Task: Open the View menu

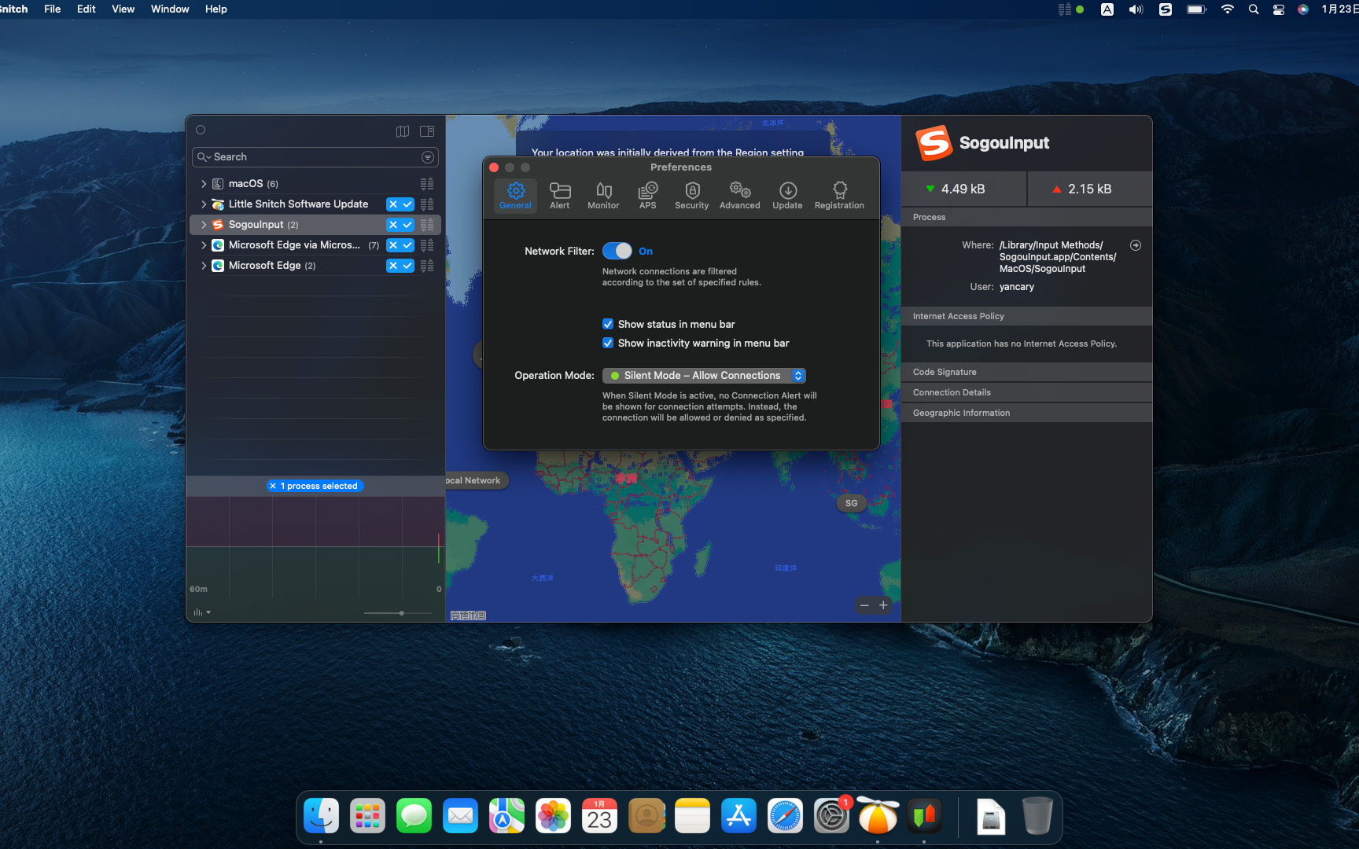Action: (x=123, y=9)
